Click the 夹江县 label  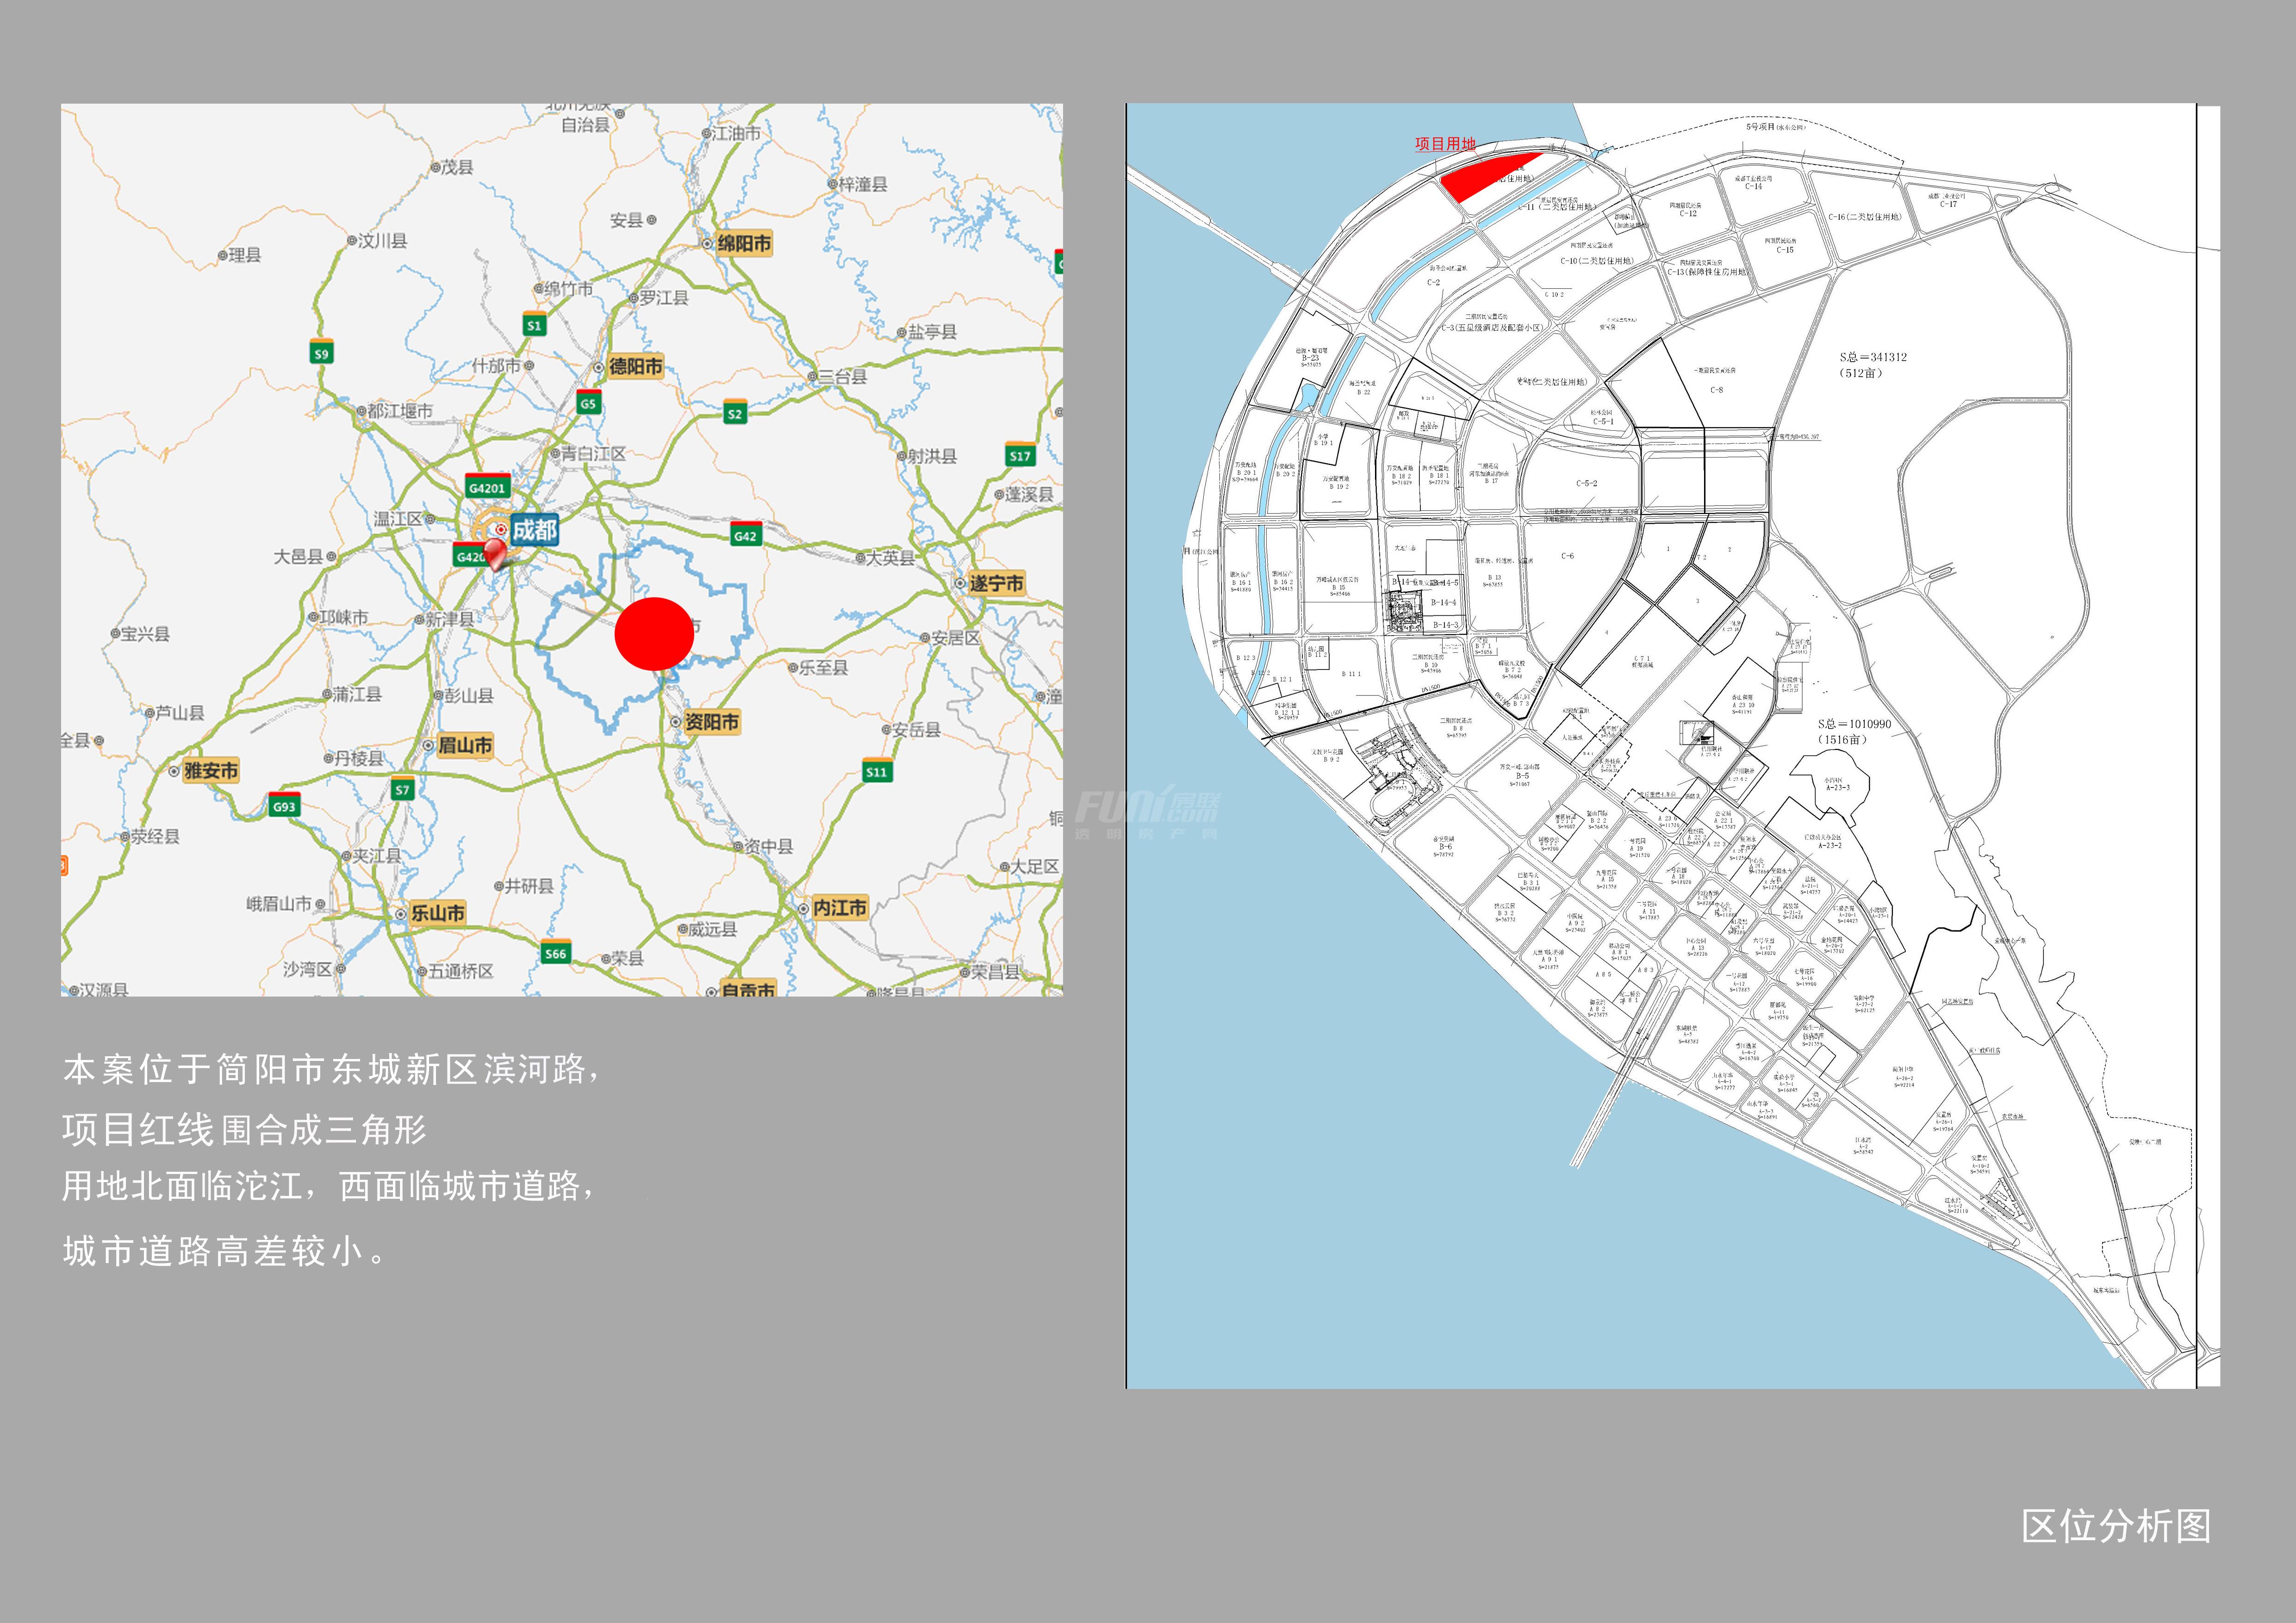pos(377,855)
